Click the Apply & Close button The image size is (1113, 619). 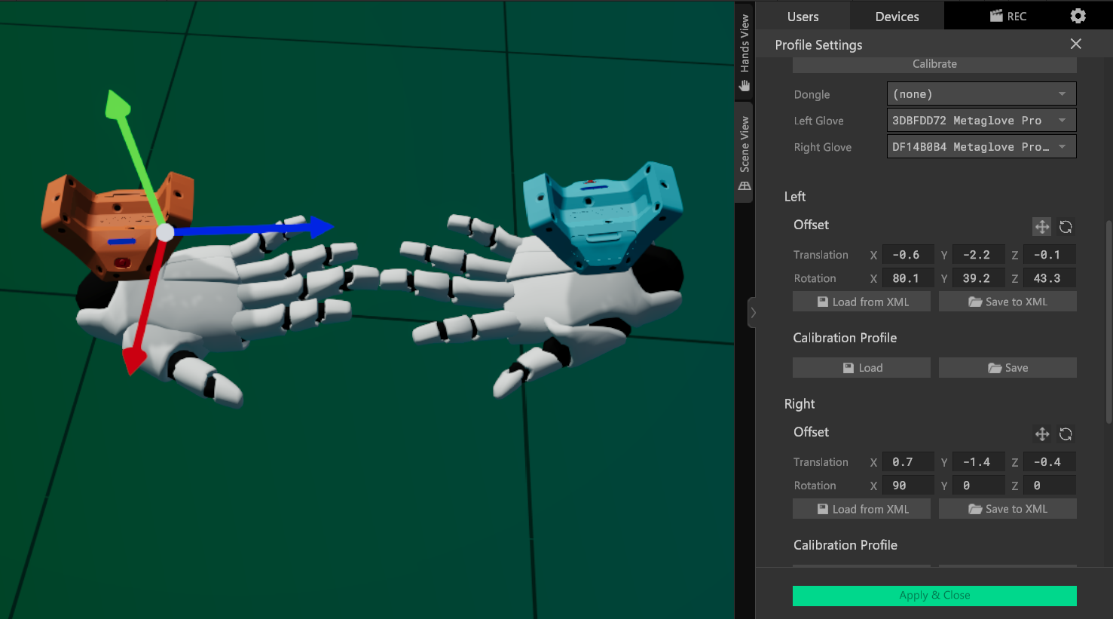[x=934, y=596]
